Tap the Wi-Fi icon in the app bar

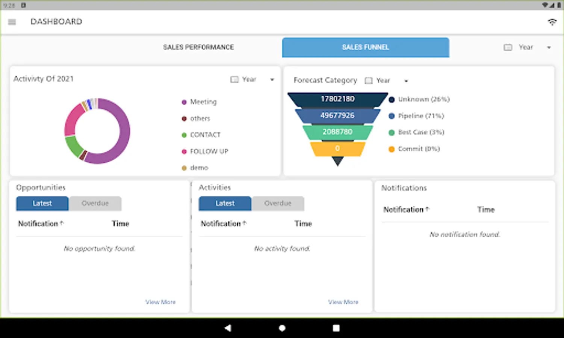552,22
